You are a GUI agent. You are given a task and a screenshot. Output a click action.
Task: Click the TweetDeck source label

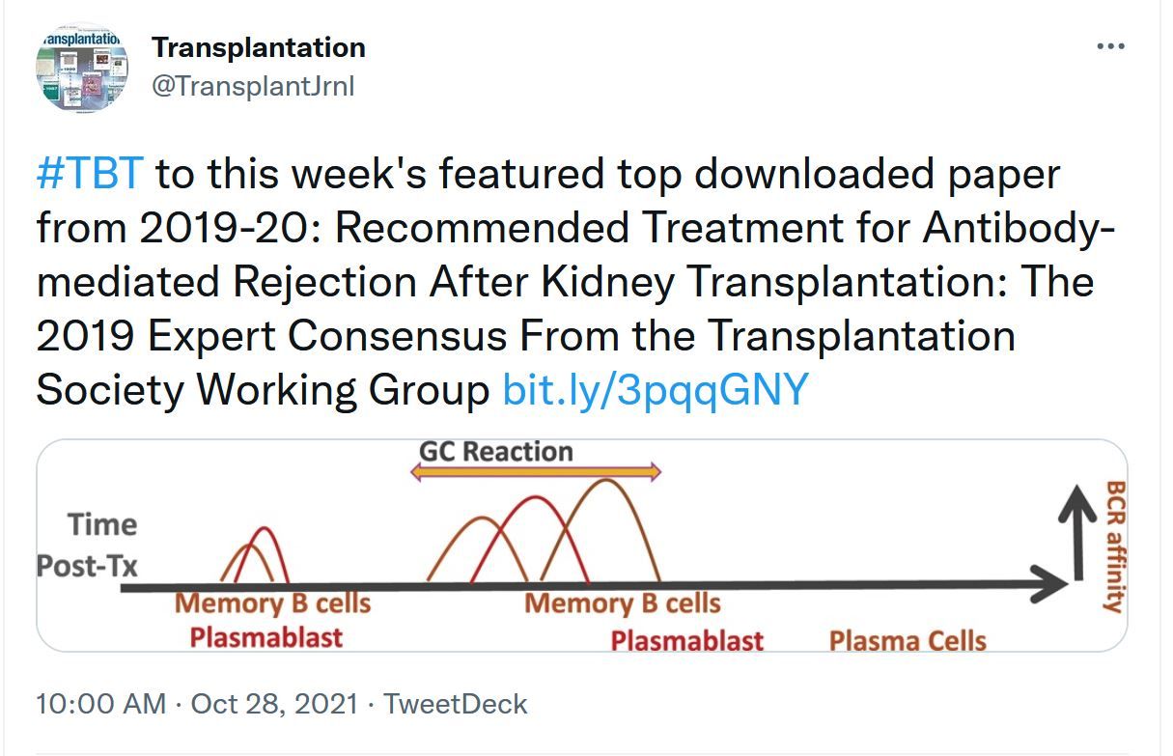point(456,703)
